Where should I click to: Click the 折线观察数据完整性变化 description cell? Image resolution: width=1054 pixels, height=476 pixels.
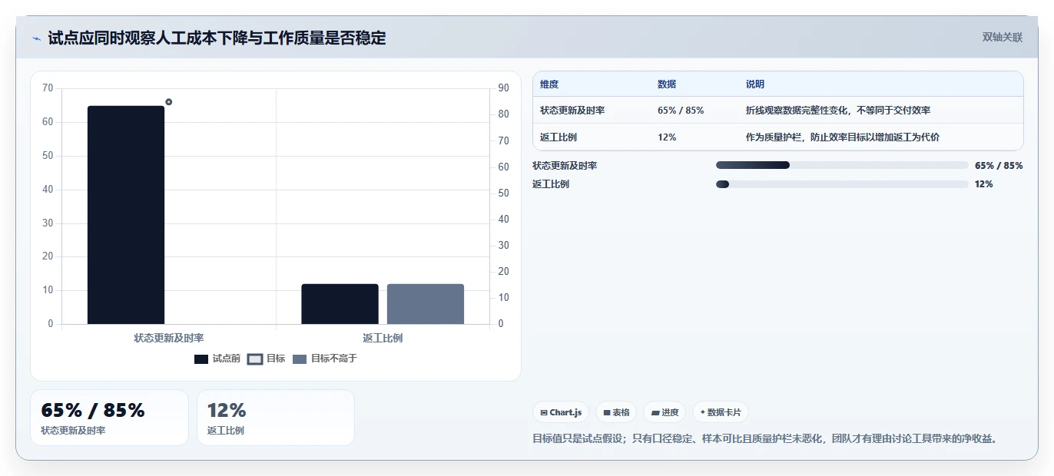[x=838, y=111]
